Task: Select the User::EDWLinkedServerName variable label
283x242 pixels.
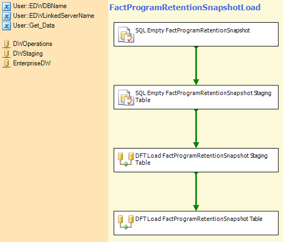Action: 54,16
